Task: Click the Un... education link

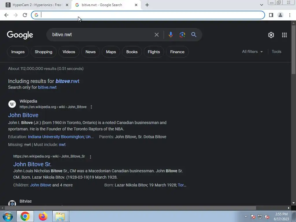Action: (x=90, y=137)
